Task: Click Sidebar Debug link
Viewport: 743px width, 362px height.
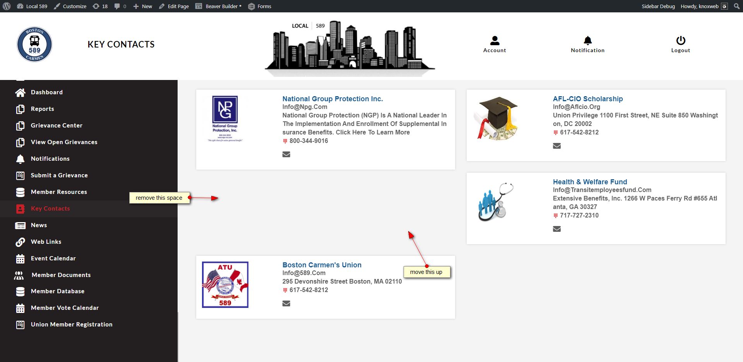Action: (x=658, y=6)
